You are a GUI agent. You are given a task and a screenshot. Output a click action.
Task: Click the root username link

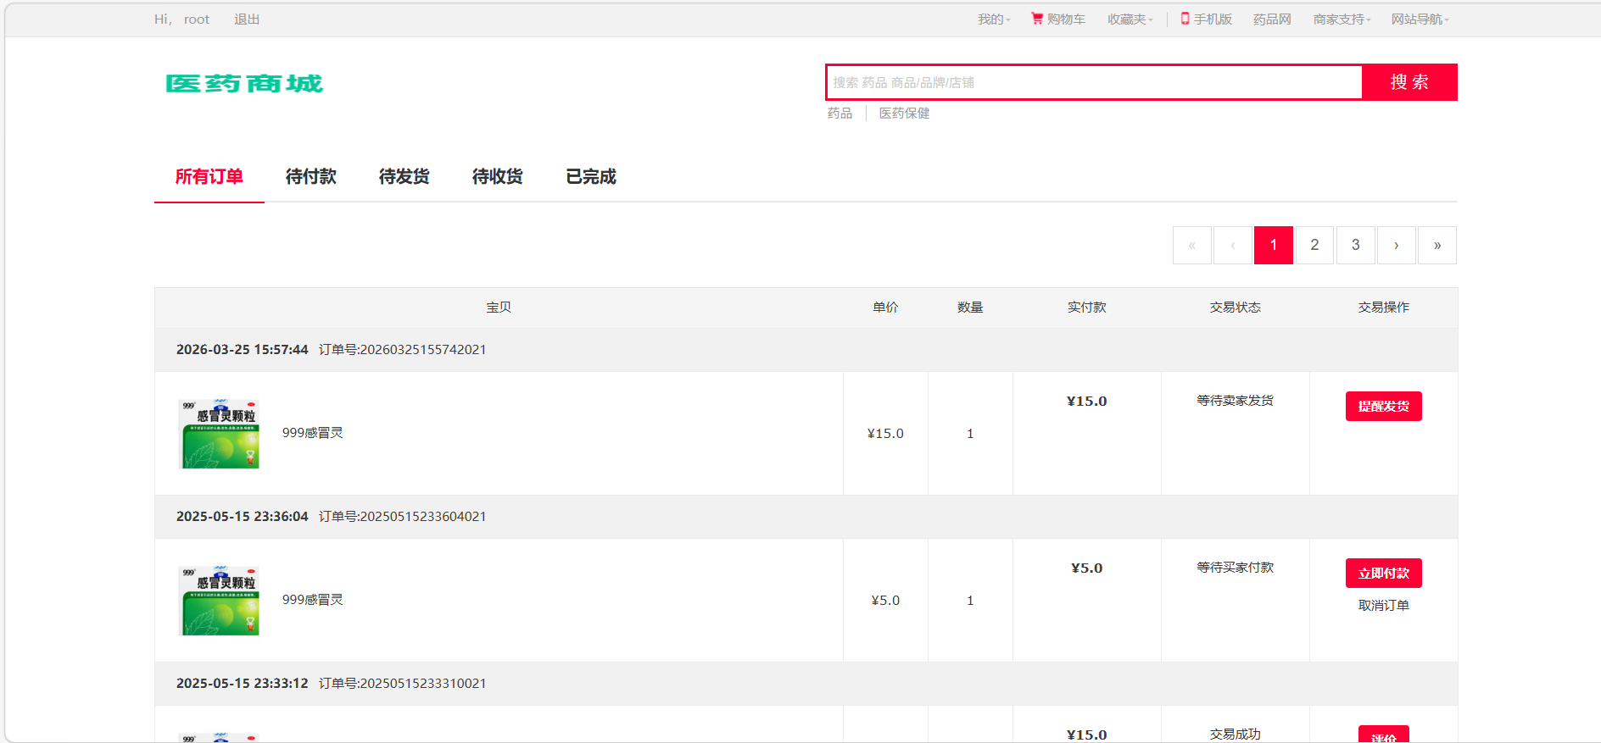coord(197,19)
